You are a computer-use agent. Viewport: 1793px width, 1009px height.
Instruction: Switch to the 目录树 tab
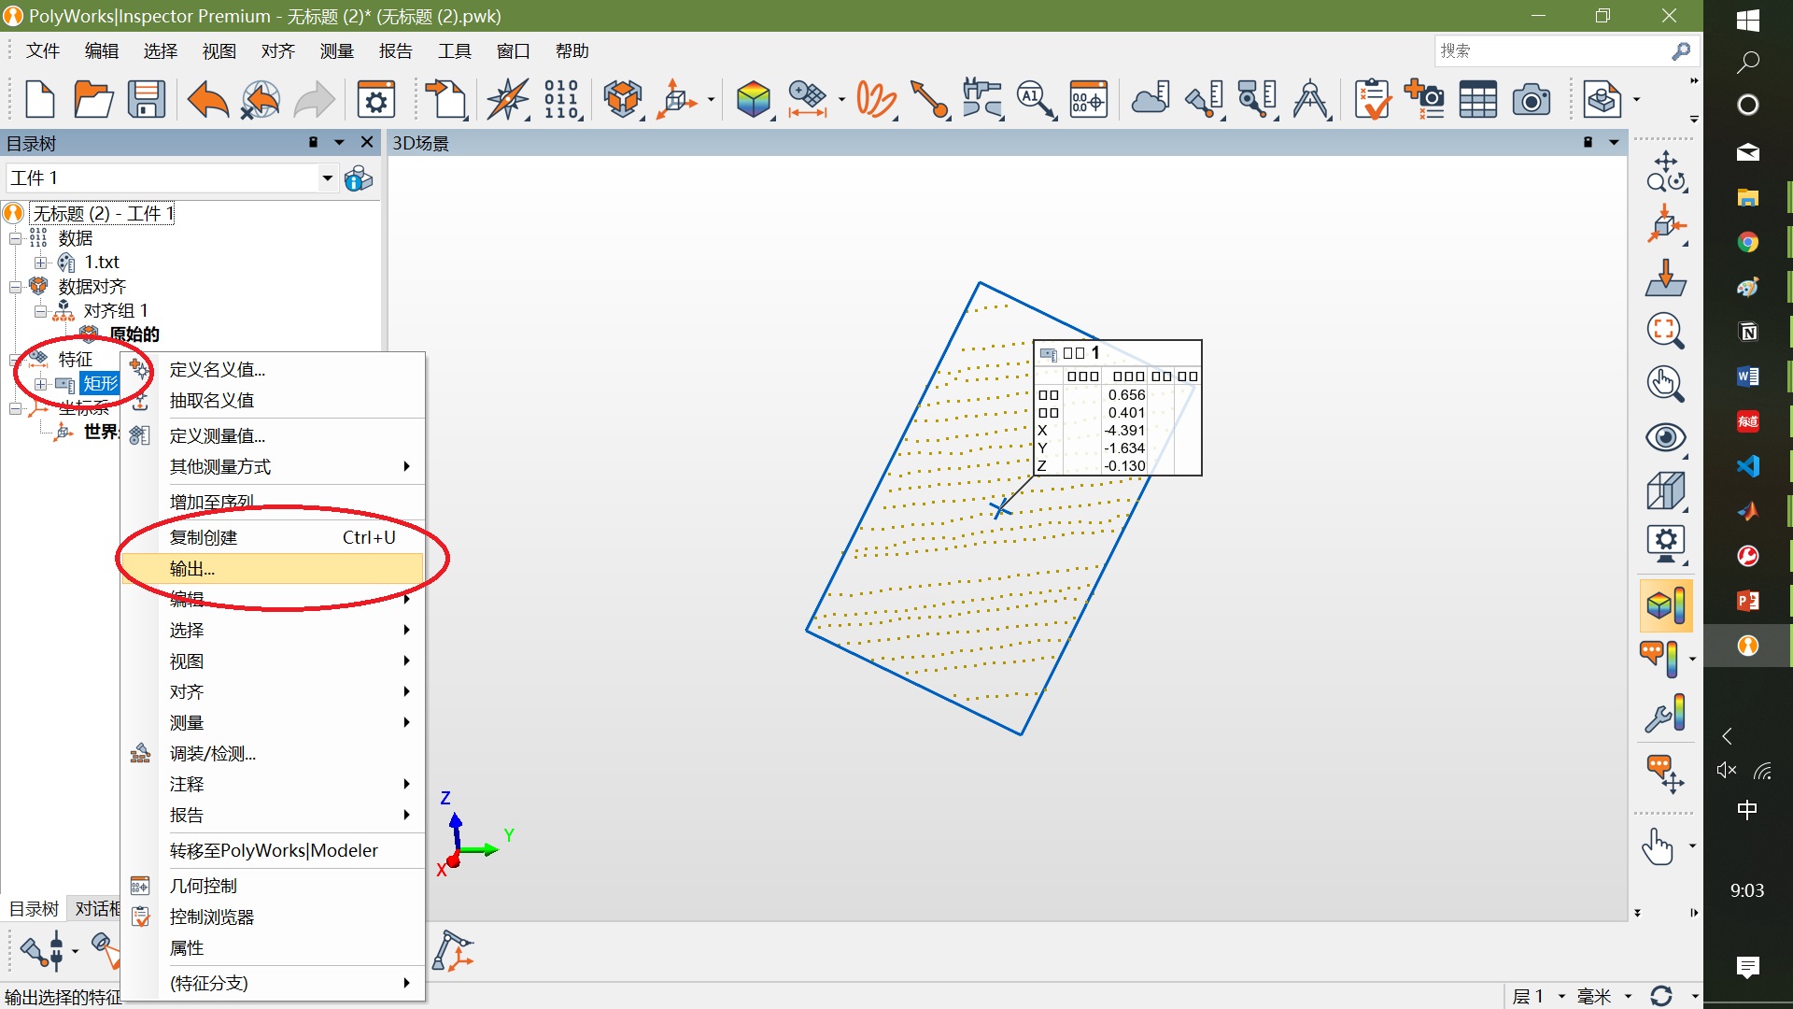pyautogui.click(x=34, y=908)
